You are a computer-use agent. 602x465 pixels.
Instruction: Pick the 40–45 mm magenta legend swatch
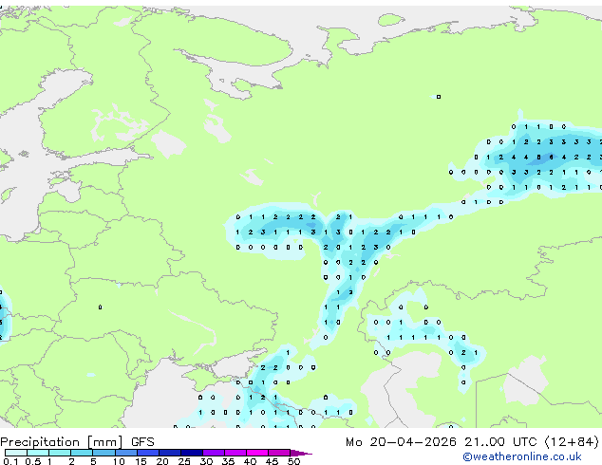tap(257, 453)
